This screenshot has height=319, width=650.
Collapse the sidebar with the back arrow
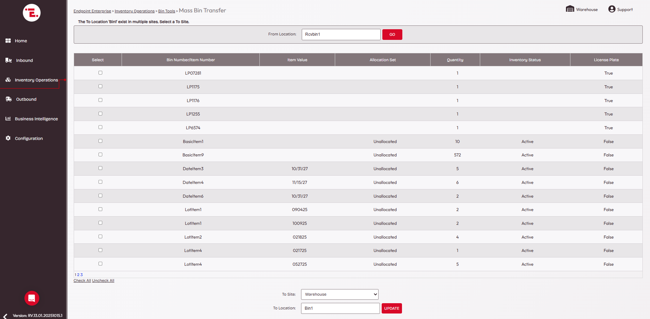[x=5, y=316]
